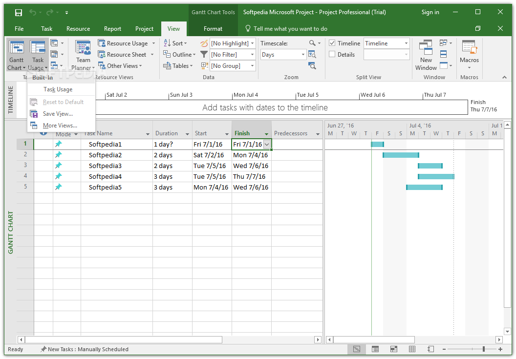Click the Calendar view icon
The width and height of the screenshot is (516, 359).
click(54, 54)
